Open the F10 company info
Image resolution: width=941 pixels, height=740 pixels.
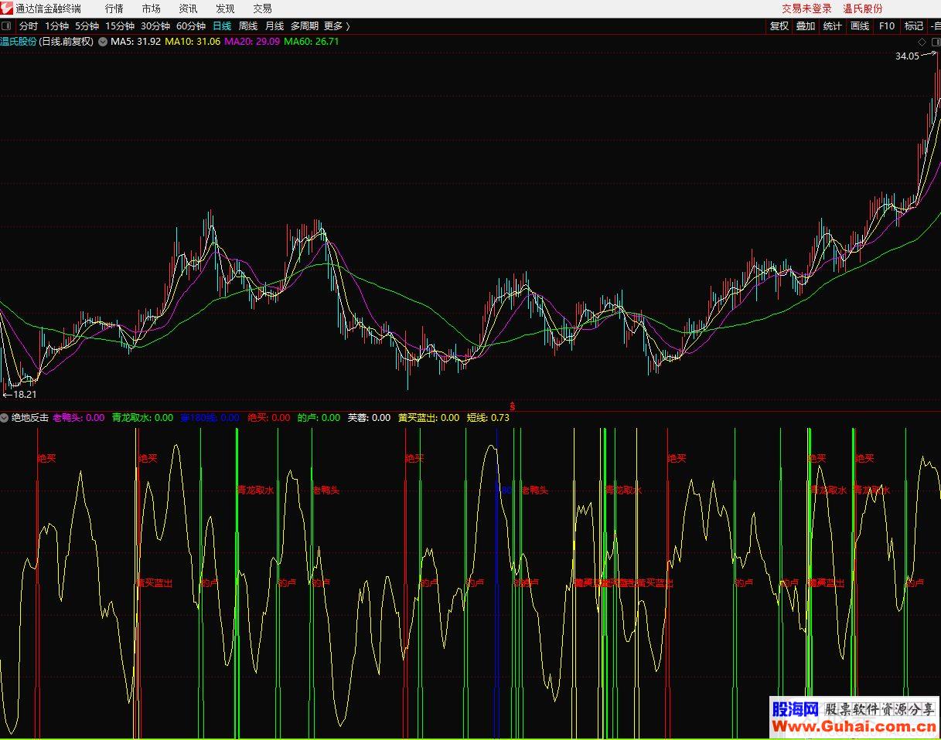coord(887,26)
